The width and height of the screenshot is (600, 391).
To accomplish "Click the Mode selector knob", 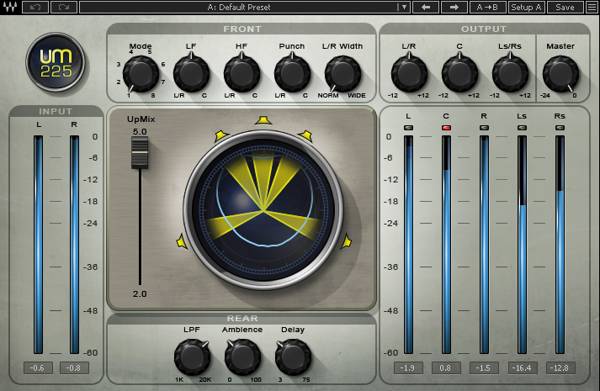I will point(141,74).
